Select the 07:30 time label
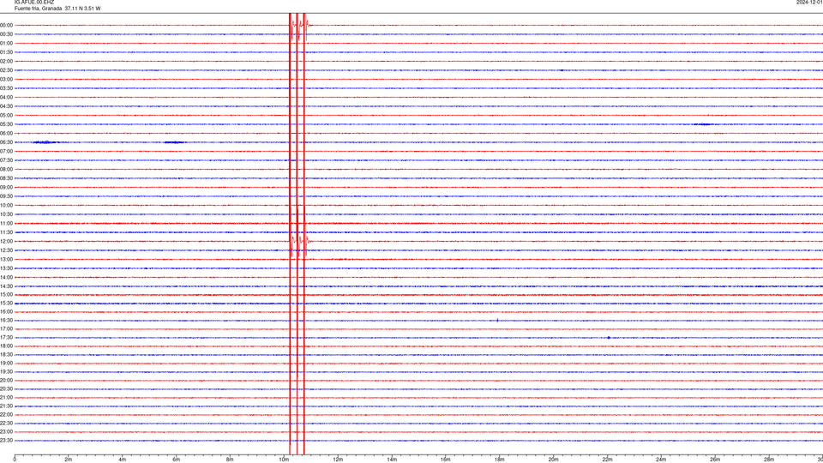Screen dimensions: 823x463 click(6, 160)
